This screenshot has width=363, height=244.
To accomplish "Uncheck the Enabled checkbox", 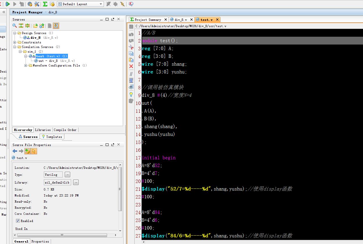I will click(x=18, y=221).
